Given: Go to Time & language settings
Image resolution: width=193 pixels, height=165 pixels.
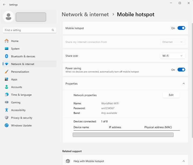Looking at the screenshot, I should click(x=21, y=95).
